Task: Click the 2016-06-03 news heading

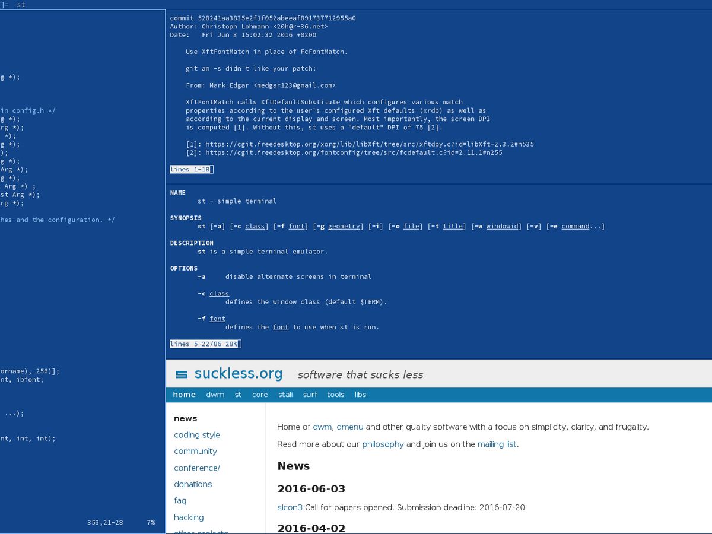Action: 311,489
